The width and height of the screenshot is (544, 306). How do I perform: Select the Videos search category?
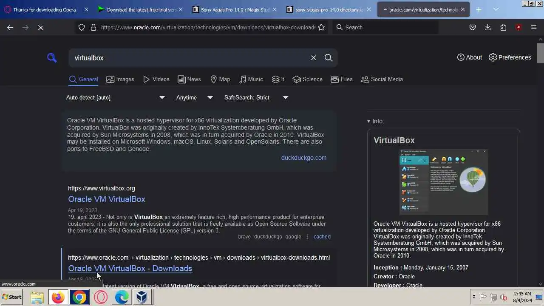click(x=156, y=79)
